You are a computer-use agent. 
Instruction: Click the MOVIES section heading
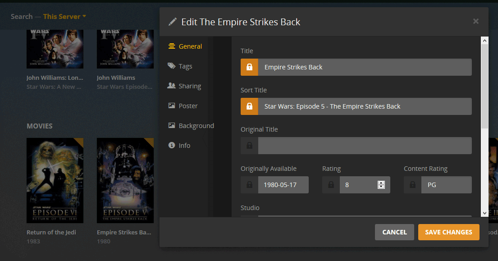tap(39, 126)
